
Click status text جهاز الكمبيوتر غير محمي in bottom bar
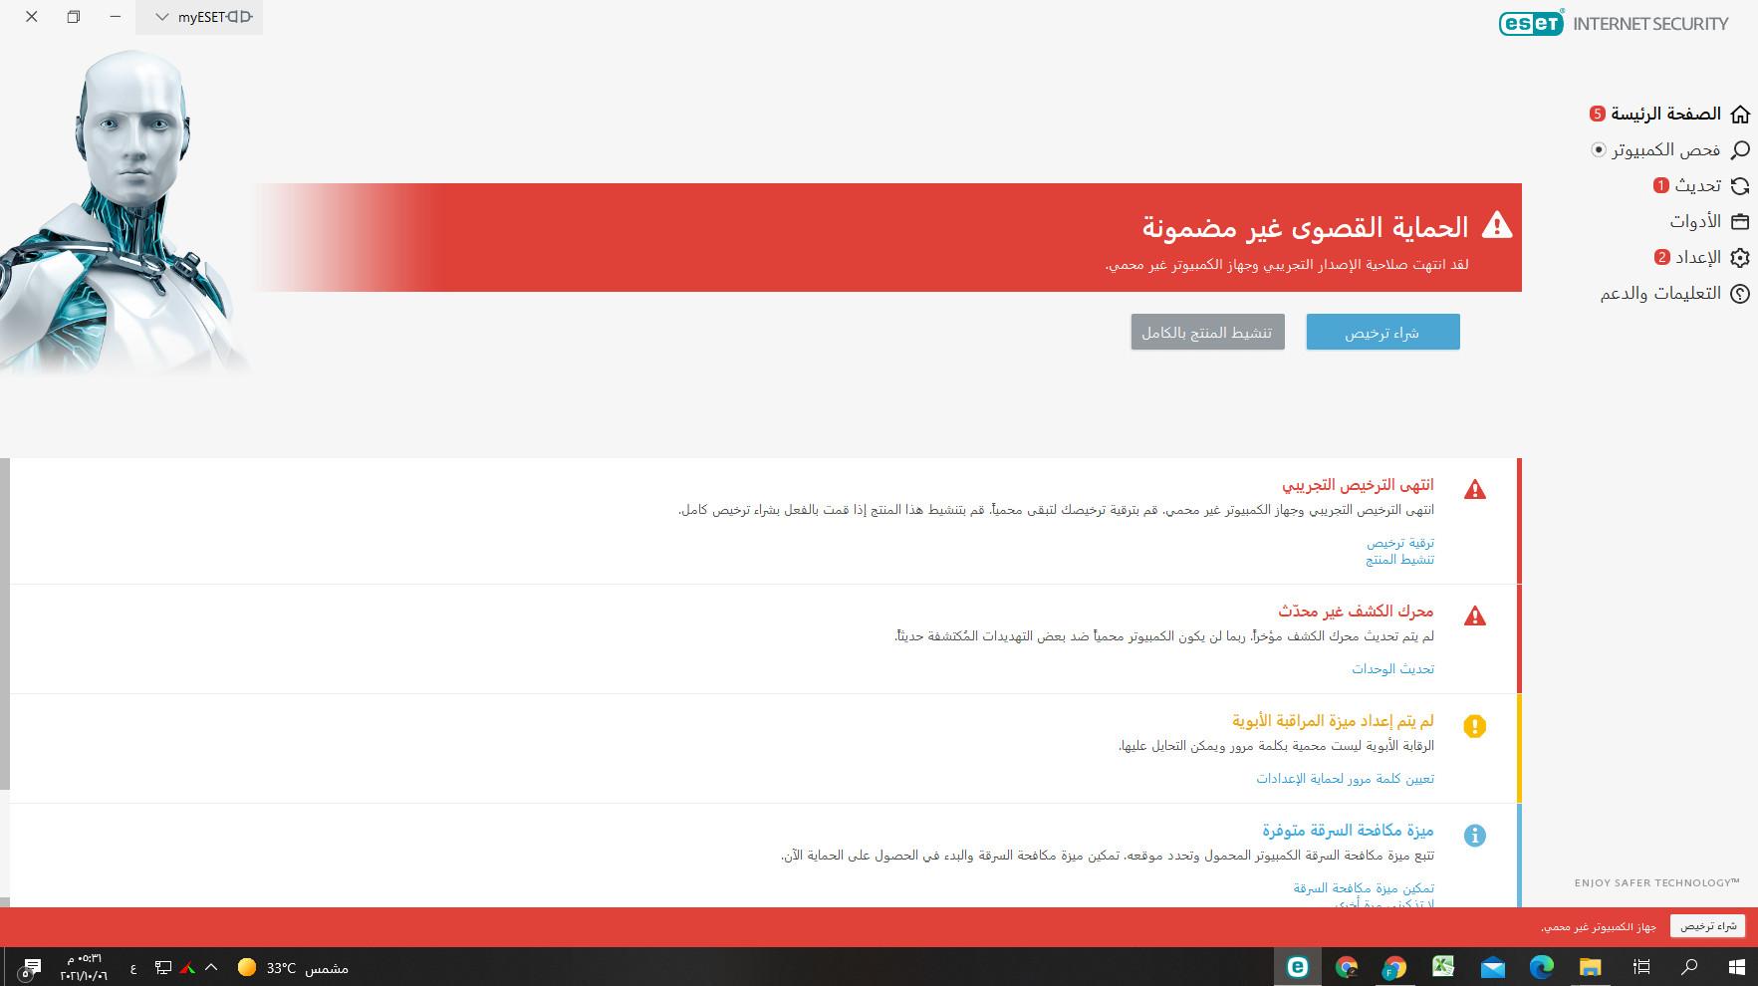1599,927
